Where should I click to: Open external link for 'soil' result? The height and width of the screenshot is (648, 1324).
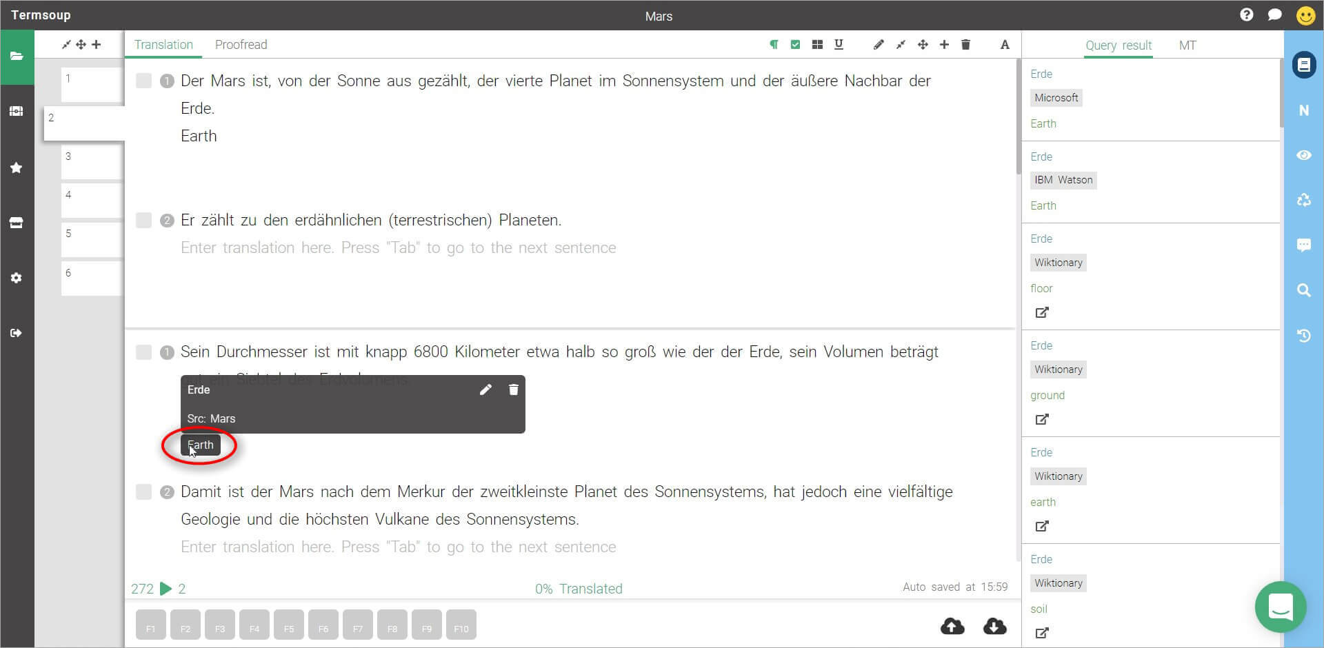1042,633
